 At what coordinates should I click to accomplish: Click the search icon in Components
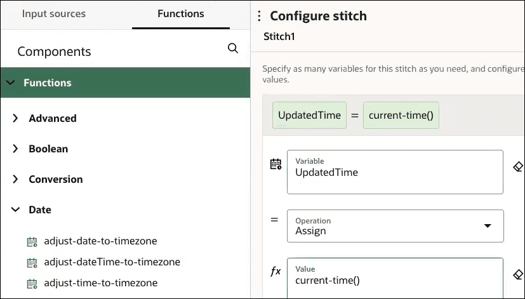233,49
